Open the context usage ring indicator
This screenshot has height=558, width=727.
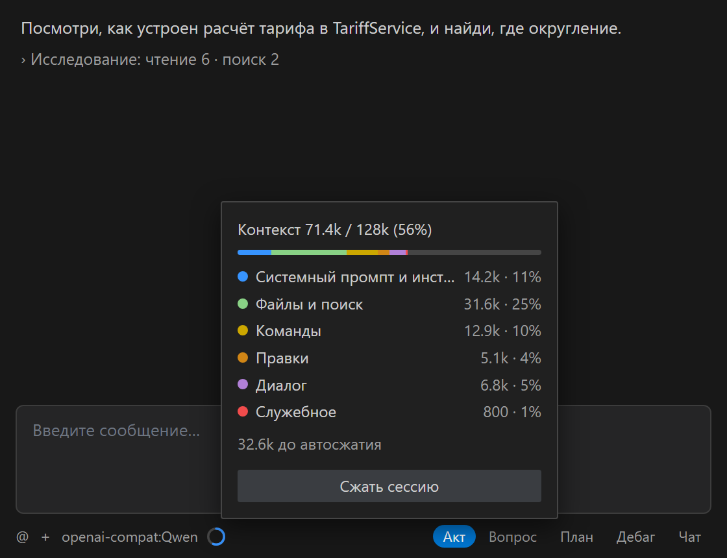[x=216, y=537]
